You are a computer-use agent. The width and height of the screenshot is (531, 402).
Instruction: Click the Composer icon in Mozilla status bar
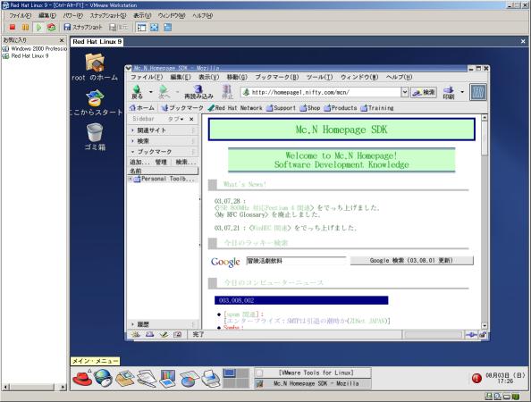[x=164, y=335]
